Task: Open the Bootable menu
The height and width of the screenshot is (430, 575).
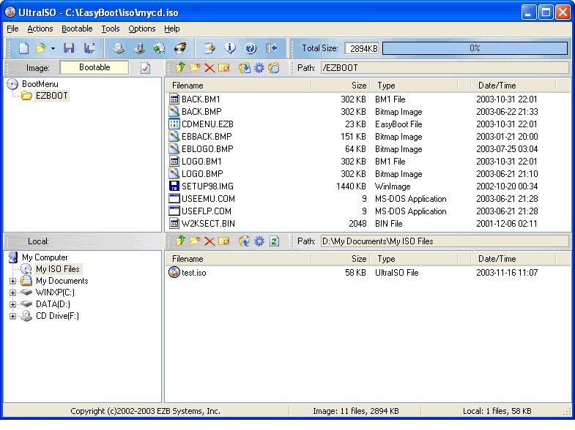Action: (77, 29)
